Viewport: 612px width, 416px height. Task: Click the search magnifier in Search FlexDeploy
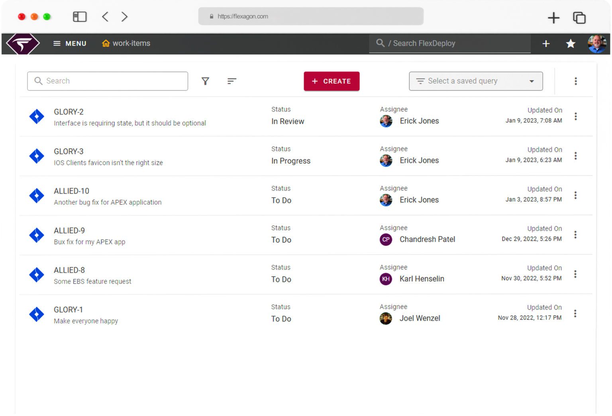point(380,43)
